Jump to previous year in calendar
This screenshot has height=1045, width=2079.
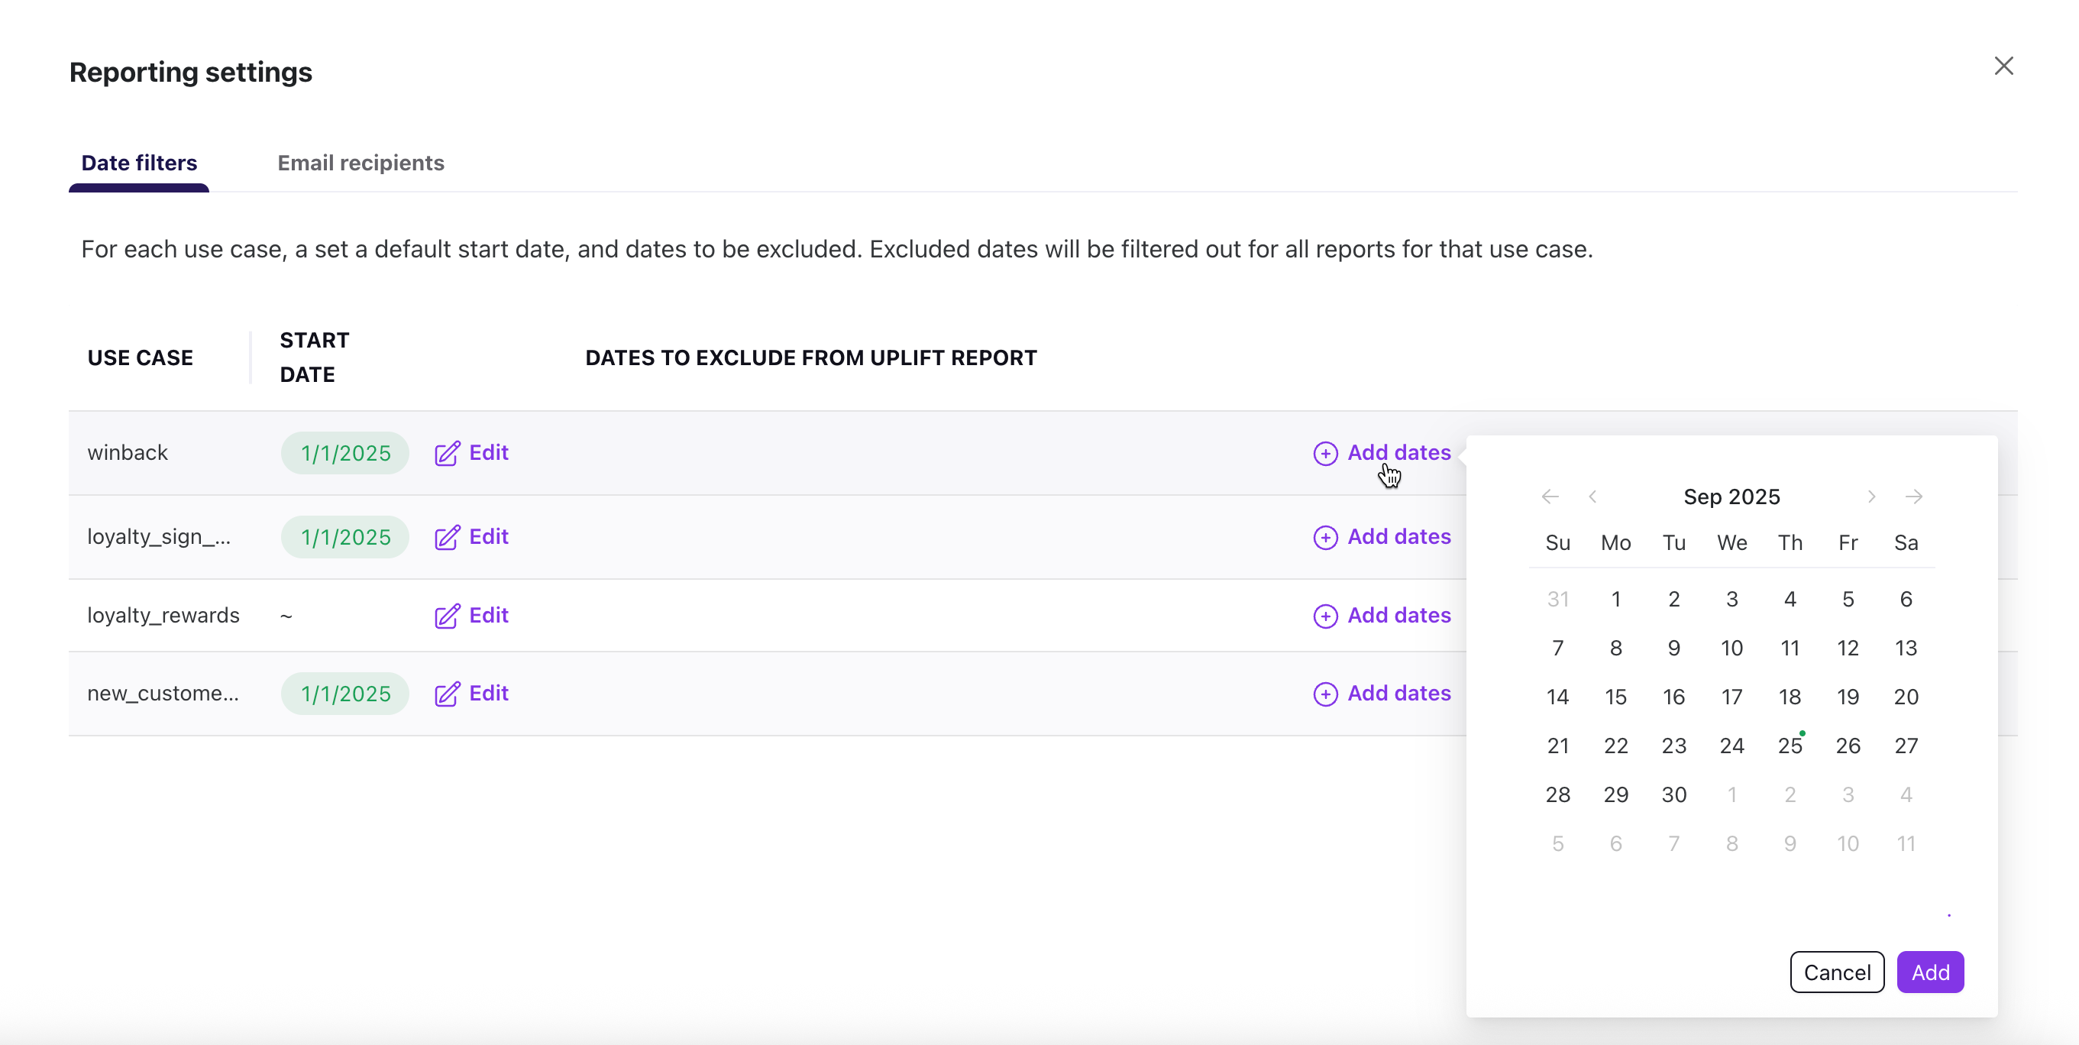click(1550, 497)
